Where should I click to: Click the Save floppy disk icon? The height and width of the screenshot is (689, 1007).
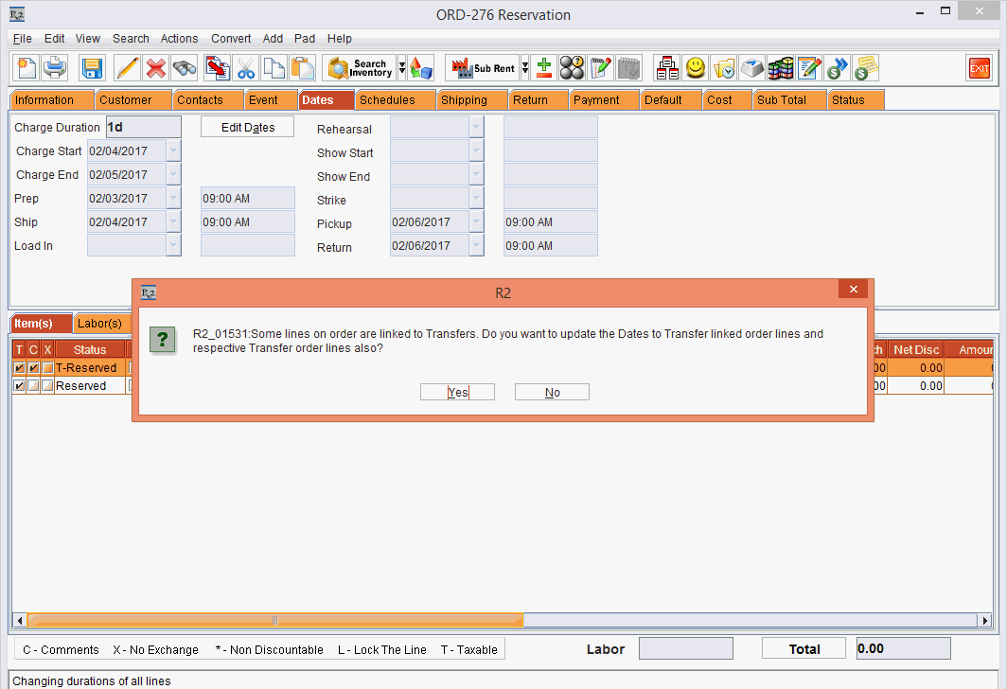pos(92,68)
